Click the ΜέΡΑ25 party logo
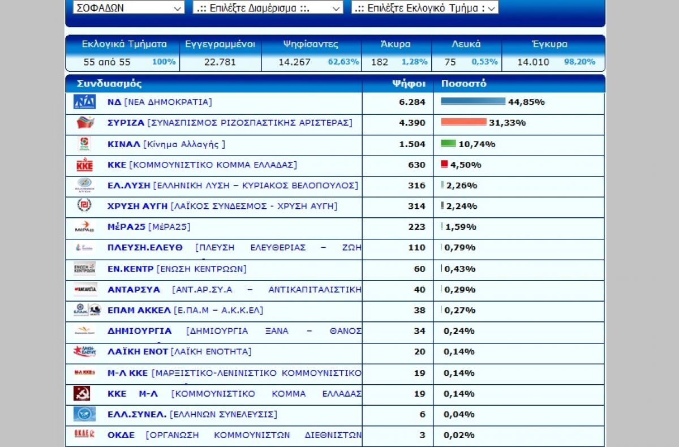Image resolution: width=679 pixels, height=447 pixels. (x=85, y=227)
